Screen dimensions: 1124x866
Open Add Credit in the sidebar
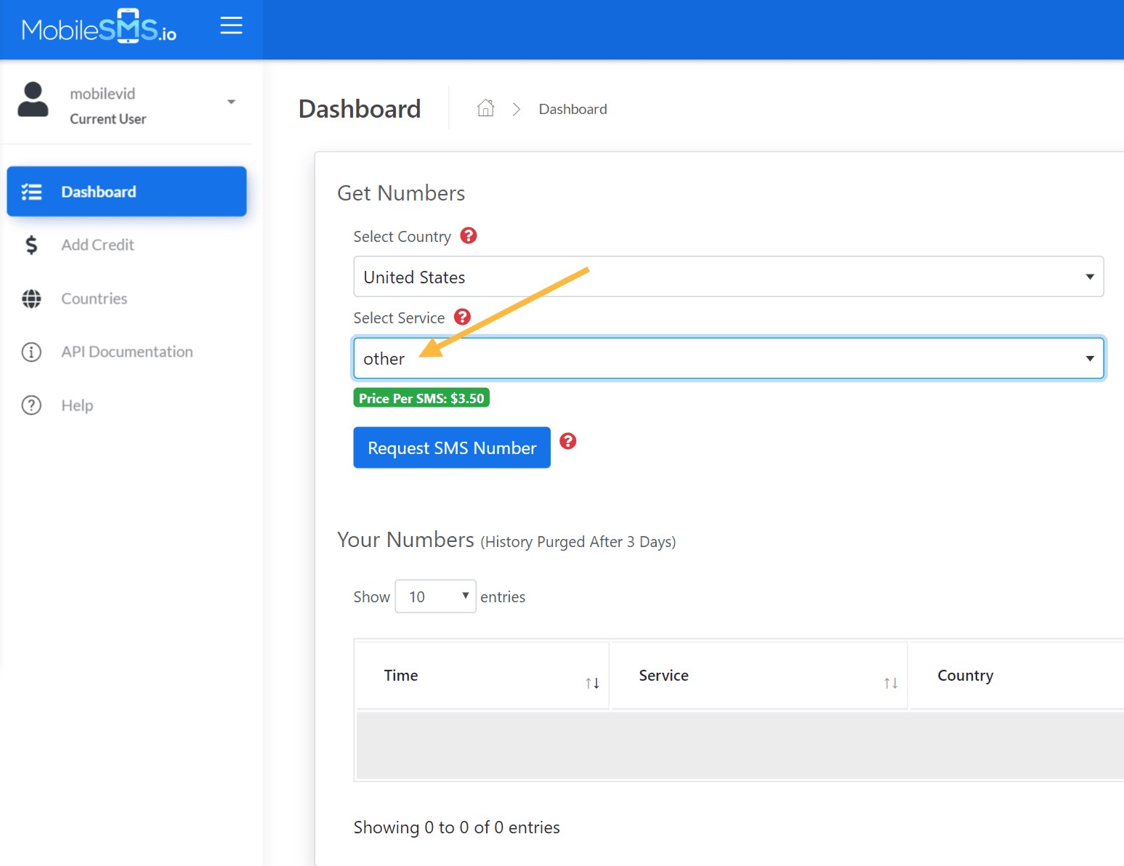97,245
